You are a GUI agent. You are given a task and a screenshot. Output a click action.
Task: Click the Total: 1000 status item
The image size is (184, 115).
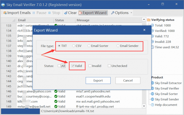[x=163, y=25]
